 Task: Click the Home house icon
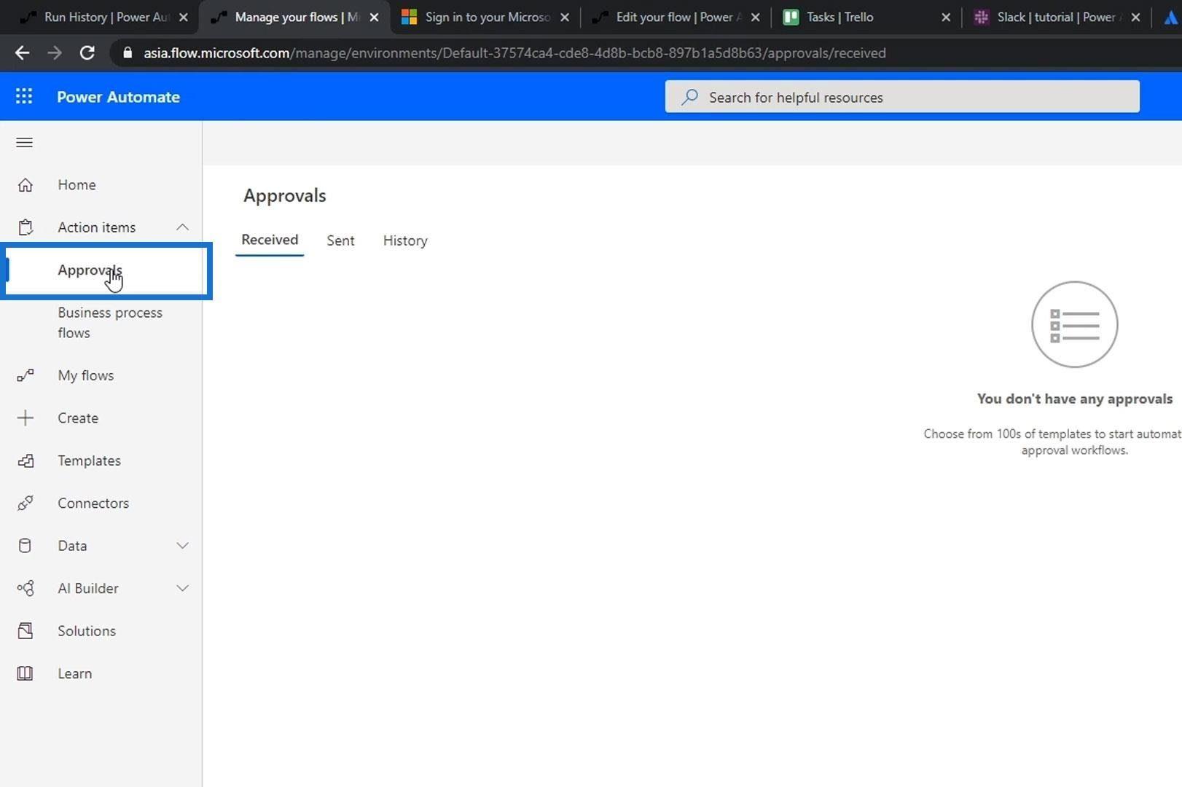coord(26,185)
